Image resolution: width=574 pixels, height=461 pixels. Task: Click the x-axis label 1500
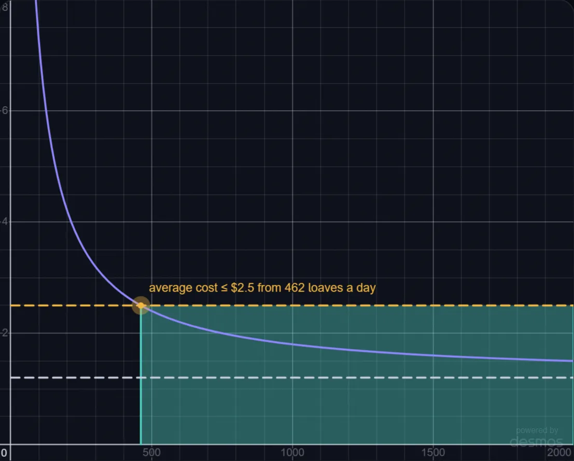click(433, 453)
